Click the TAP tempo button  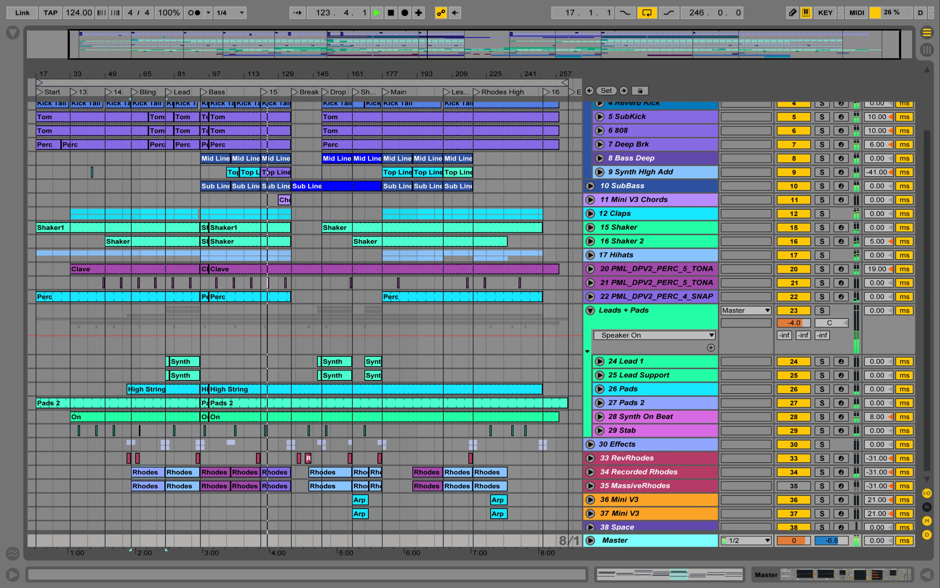[x=50, y=13]
